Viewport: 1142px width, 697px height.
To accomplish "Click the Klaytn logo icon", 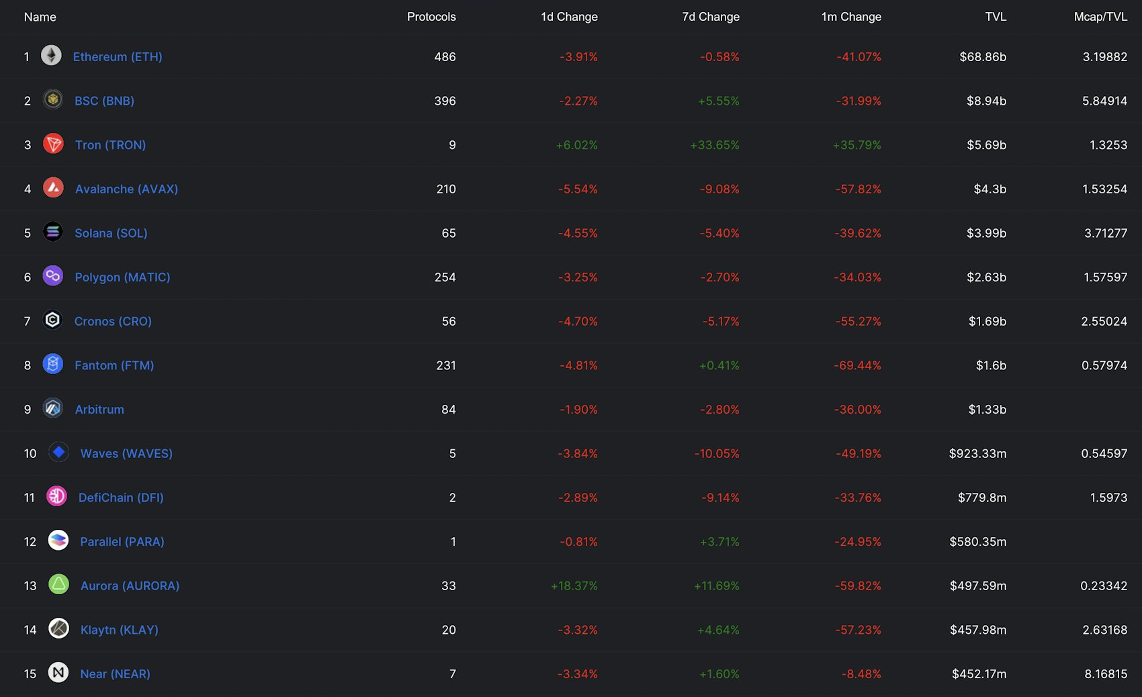I will [x=58, y=629].
